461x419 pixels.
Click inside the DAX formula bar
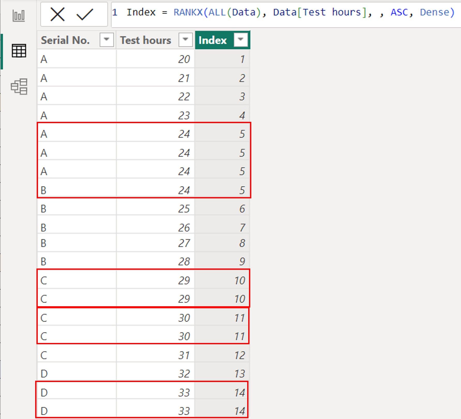pos(286,14)
